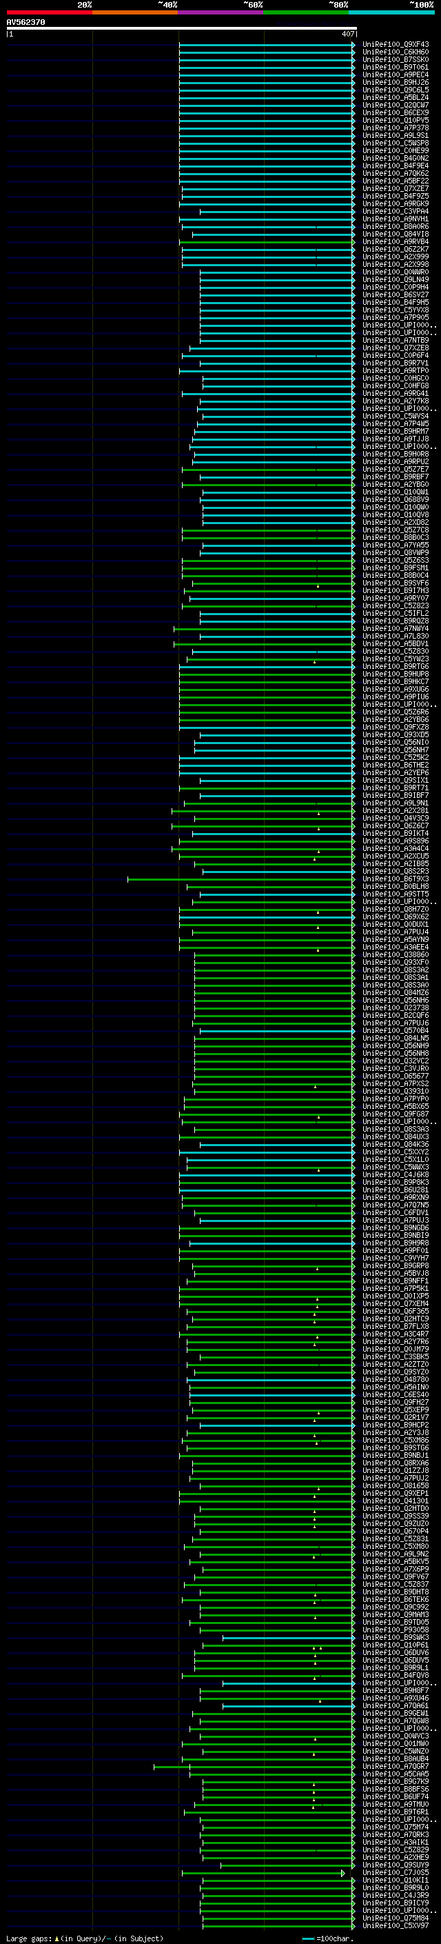The image size is (441, 1944).
Task: Click hit label UniRef100_Q9LN49
Action: coord(396,279)
